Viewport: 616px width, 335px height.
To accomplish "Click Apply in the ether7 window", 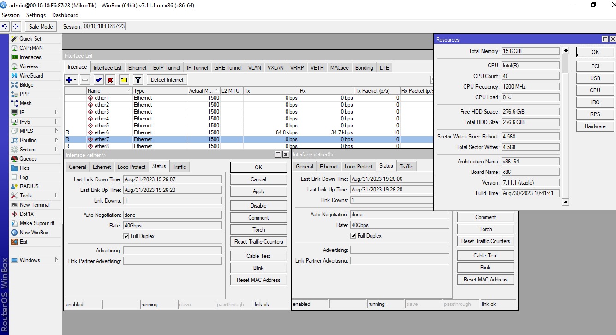I will coord(258,191).
